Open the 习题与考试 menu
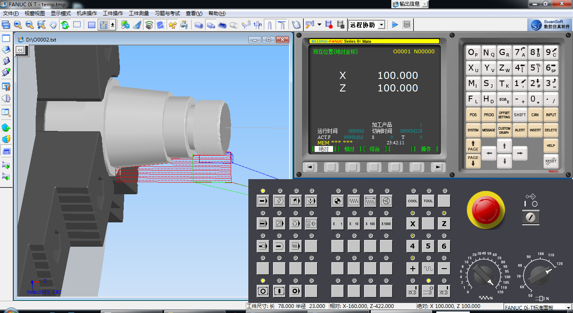The height and width of the screenshot is (313, 573). coord(167,13)
